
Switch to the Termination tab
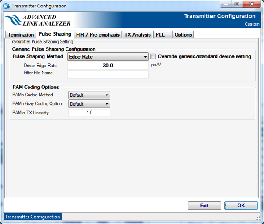[x=21, y=35]
